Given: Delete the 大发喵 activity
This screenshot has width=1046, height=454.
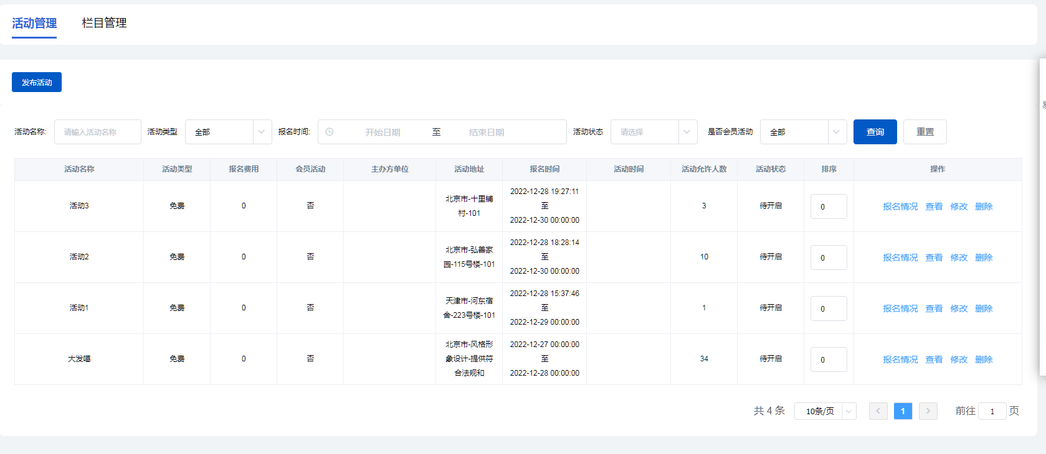Looking at the screenshot, I should click(984, 359).
